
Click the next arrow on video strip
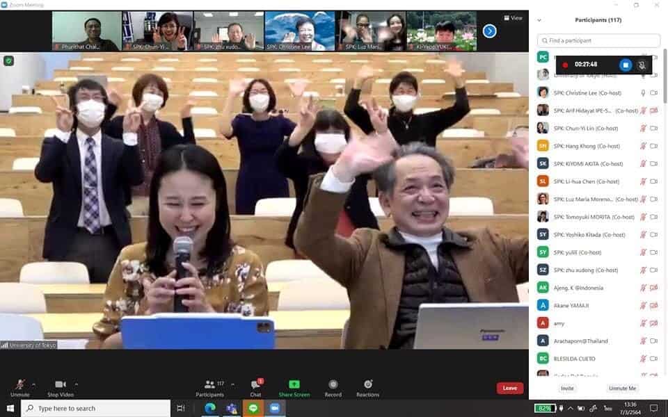coord(489,31)
